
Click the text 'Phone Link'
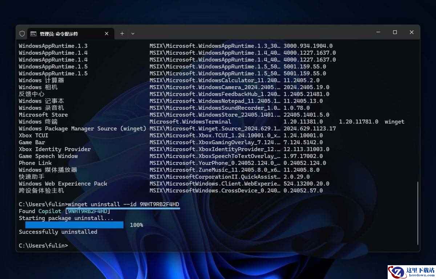tap(35, 163)
